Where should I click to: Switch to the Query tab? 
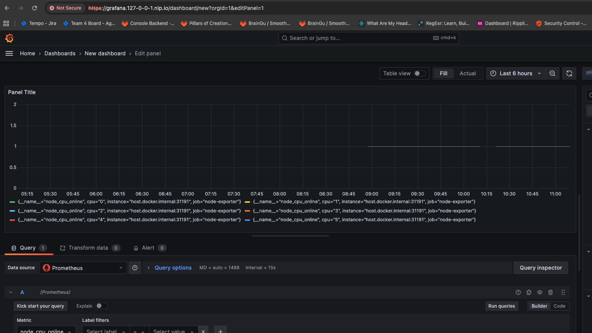pos(29,248)
